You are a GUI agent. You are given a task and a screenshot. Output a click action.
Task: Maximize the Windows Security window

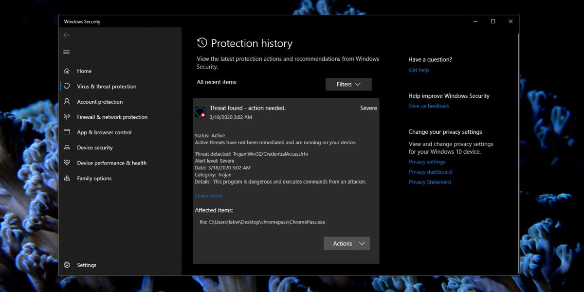pyautogui.click(x=493, y=21)
